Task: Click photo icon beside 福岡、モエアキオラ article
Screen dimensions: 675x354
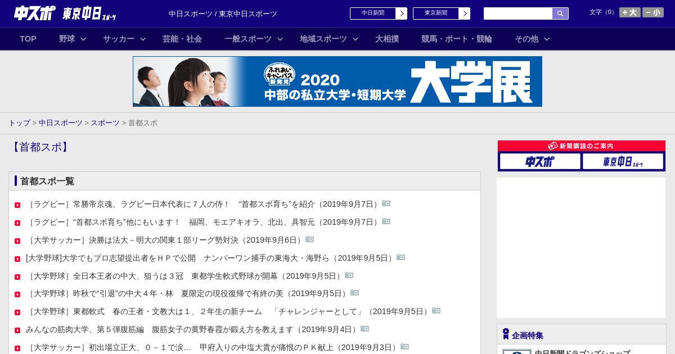Action: pos(386,221)
